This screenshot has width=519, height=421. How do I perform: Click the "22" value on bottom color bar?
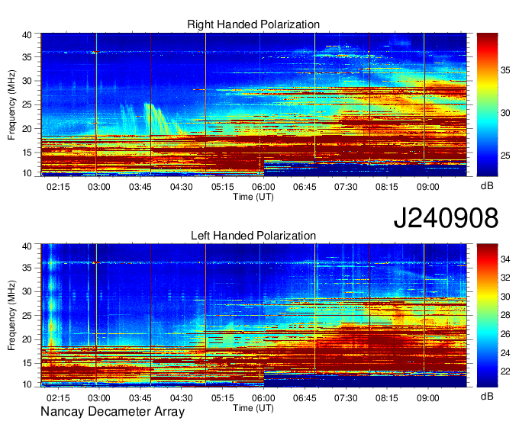click(x=505, y=371)
